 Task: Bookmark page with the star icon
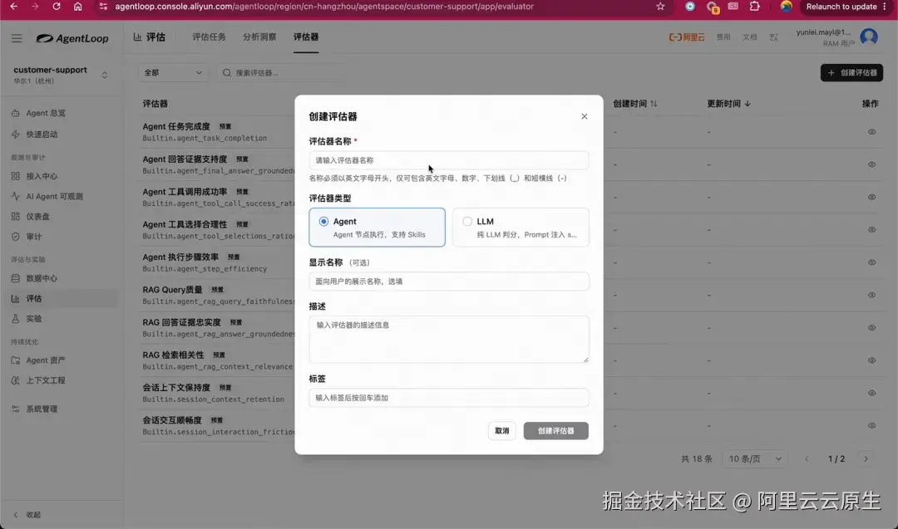(660, 7)
